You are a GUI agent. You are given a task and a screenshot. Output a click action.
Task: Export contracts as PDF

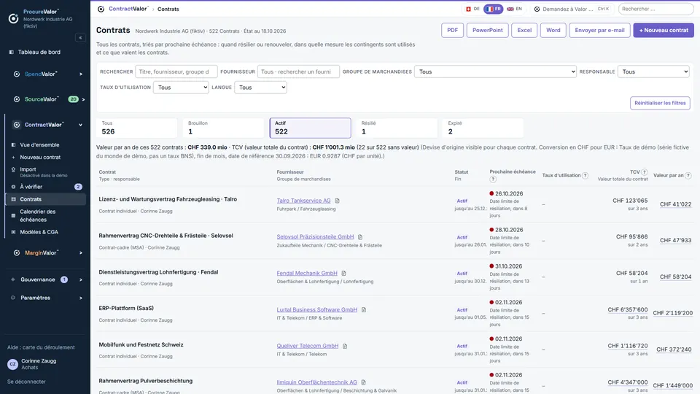click(452, 31)
